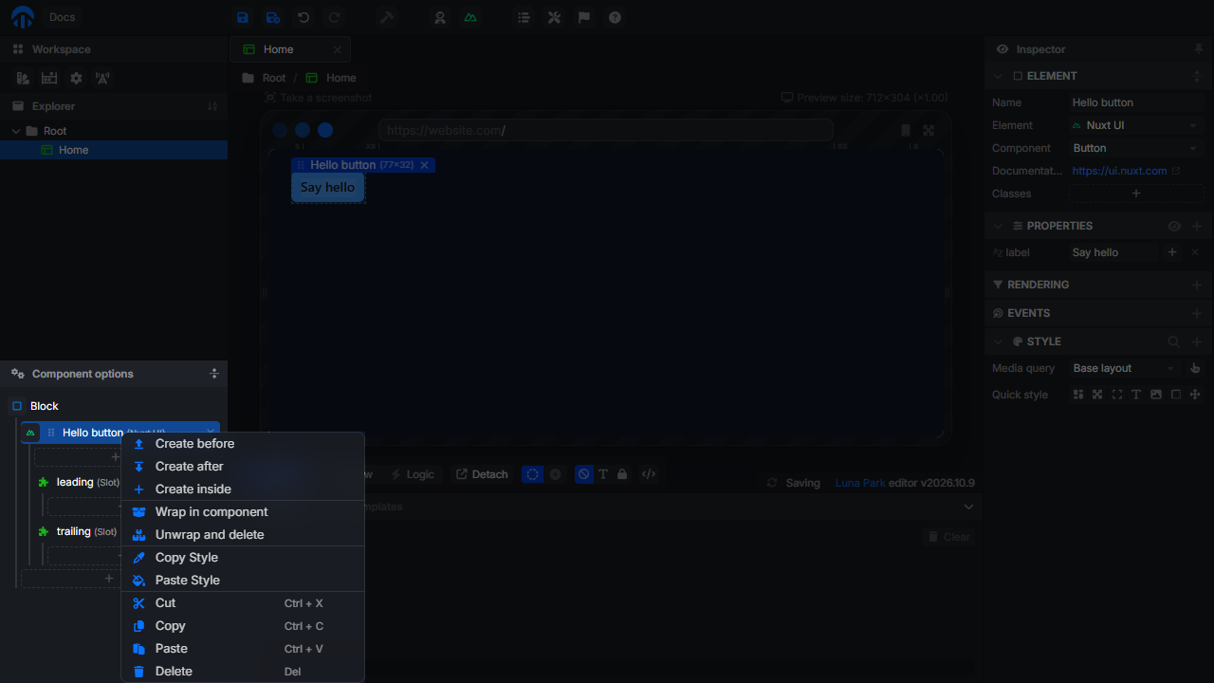Click fullscreen expand icon in preview browser bar
The image size is (1214, 683).
pos(929,131)
